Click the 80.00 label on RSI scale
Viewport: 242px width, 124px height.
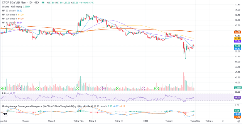click(237, 92)
